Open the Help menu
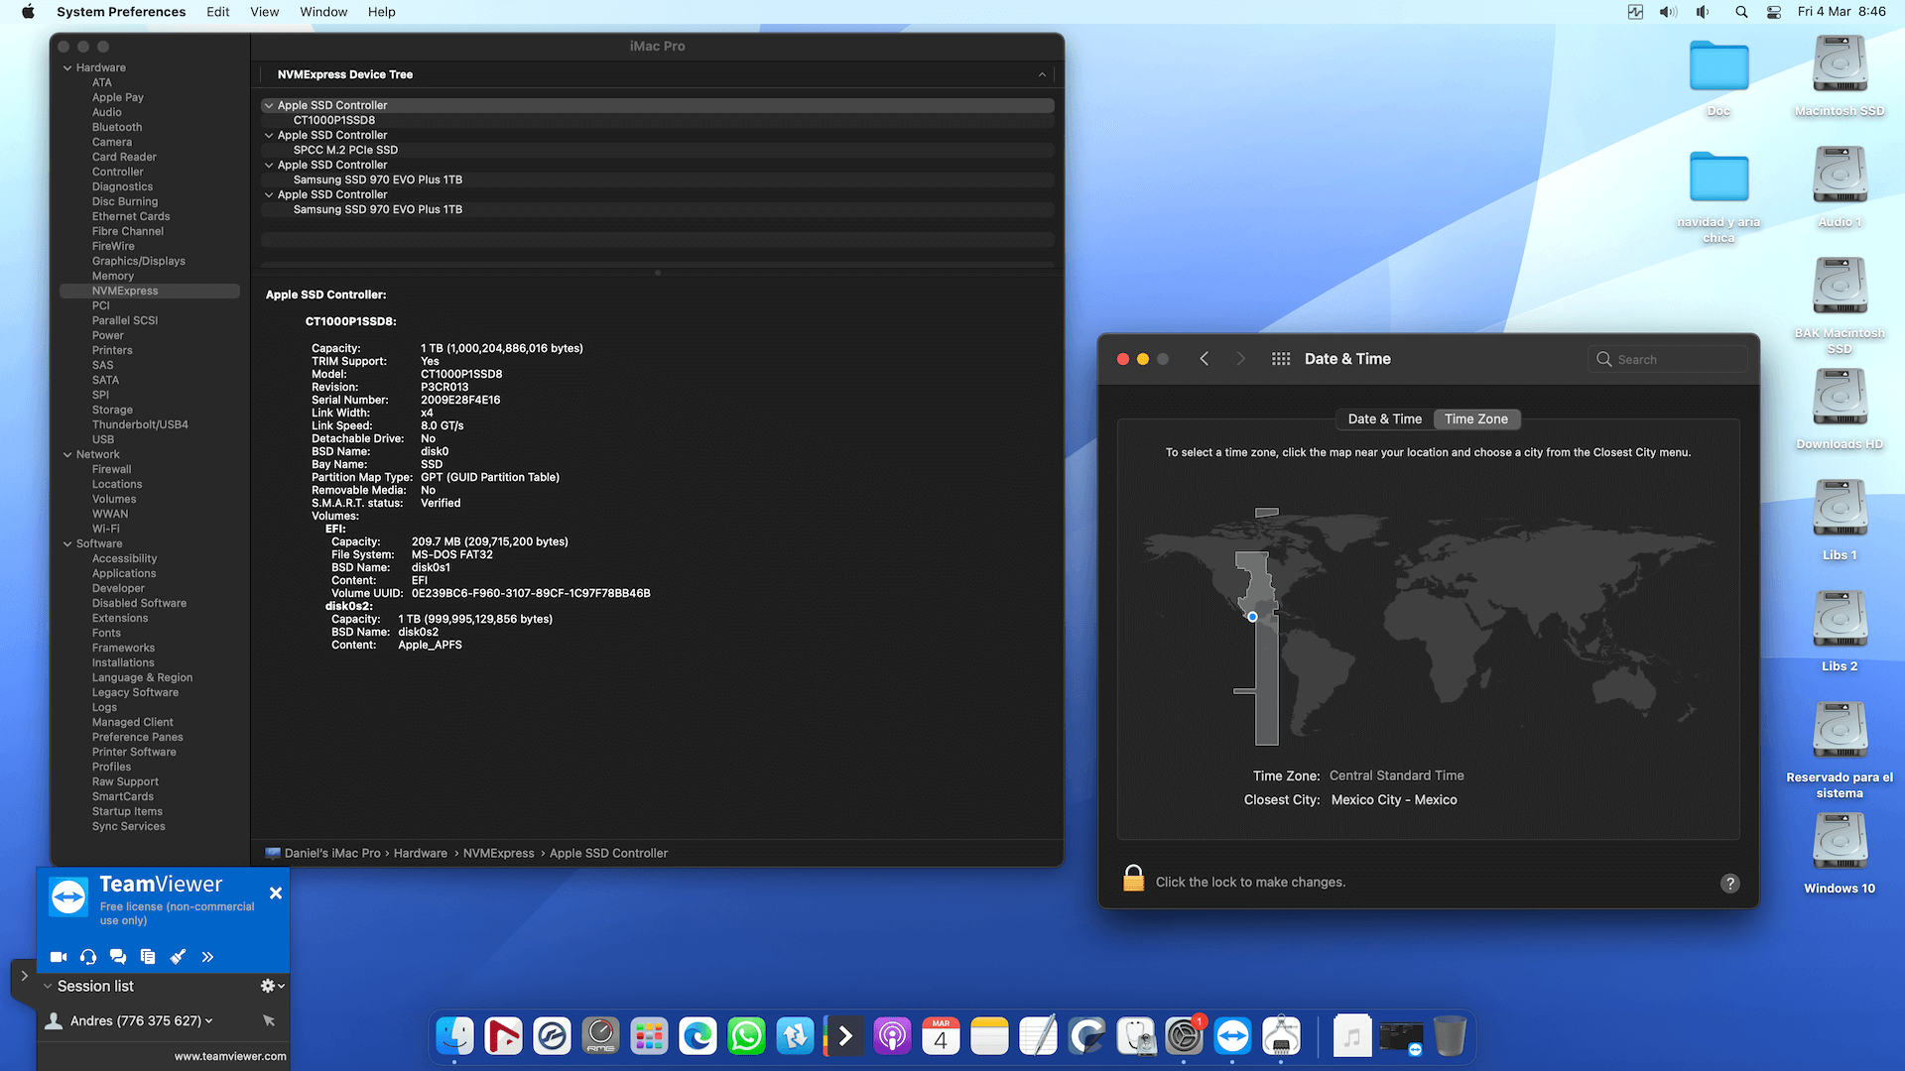The image size is (1905, 1071). pyautogui.click(x=382, y=12)
